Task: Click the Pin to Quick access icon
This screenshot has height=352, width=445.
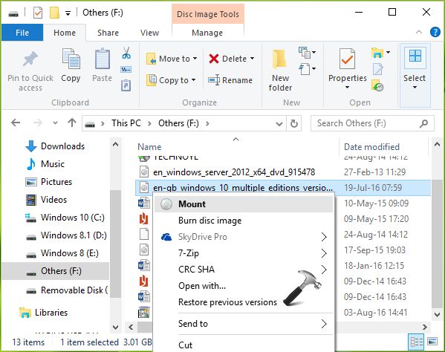Action: (30, 59)
